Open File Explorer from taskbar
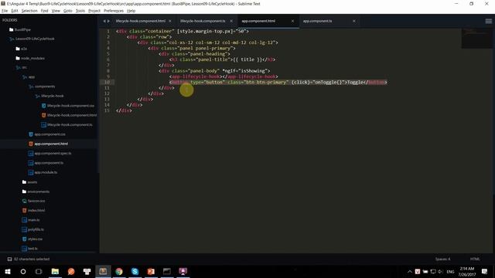 point(55,271)
